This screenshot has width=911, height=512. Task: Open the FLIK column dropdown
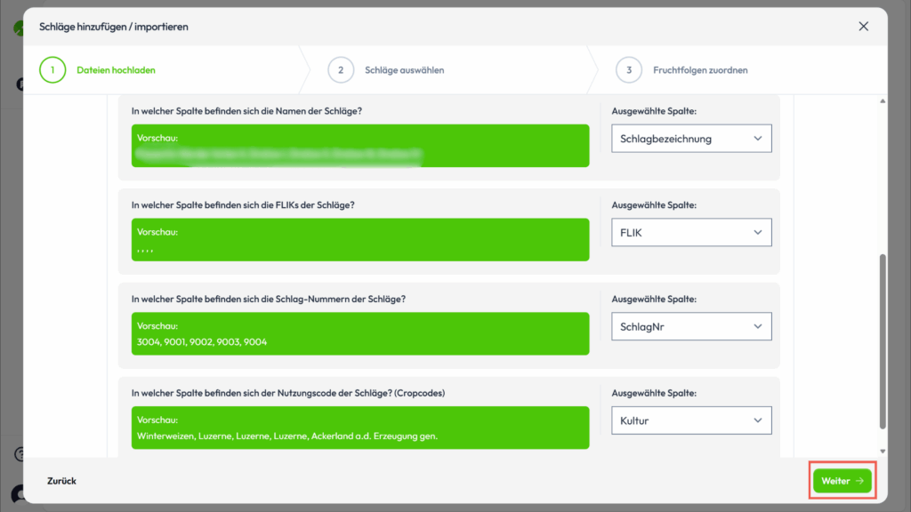point(690,232)
